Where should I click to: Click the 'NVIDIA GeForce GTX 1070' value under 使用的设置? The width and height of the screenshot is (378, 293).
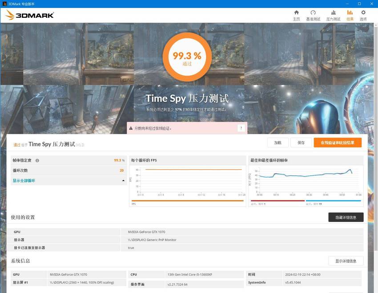146,232
